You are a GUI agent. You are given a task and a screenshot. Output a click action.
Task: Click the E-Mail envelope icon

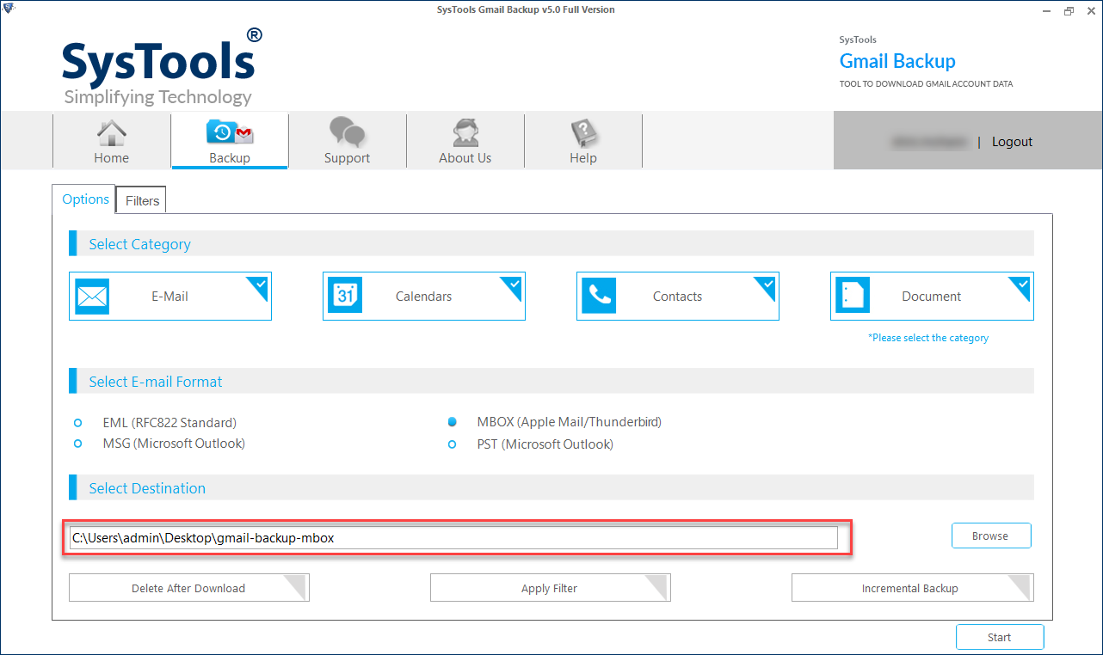tap(92, 297)
